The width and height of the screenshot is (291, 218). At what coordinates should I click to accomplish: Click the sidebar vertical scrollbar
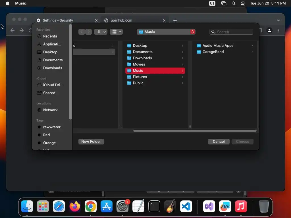click(70, 72)
